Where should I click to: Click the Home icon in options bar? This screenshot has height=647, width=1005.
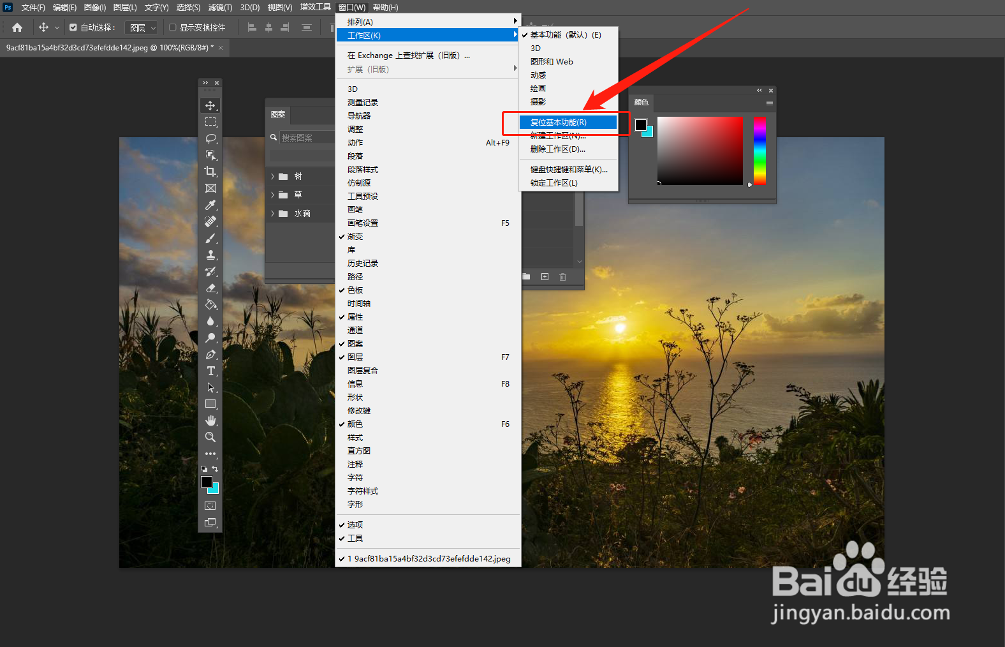pos(17,27)
